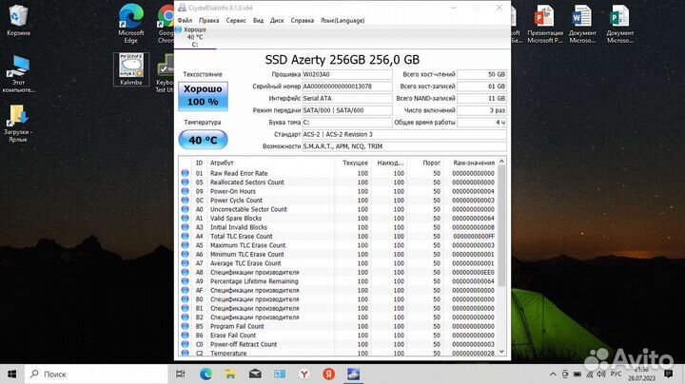This screenshot has width=685, height=384.
Task: Click status circle of Total TLC Erase Count
Action: click(x=186, y=236)
